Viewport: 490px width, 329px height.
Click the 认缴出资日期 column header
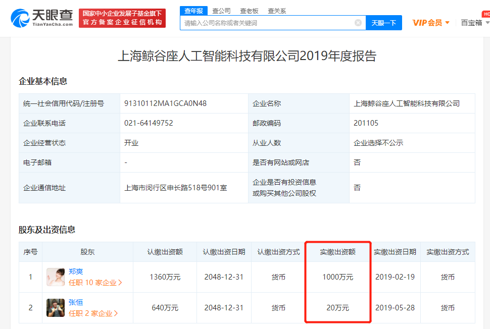pos(224,252)
